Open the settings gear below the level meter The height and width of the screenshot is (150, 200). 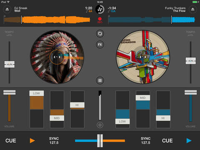(x=100, y=125)
